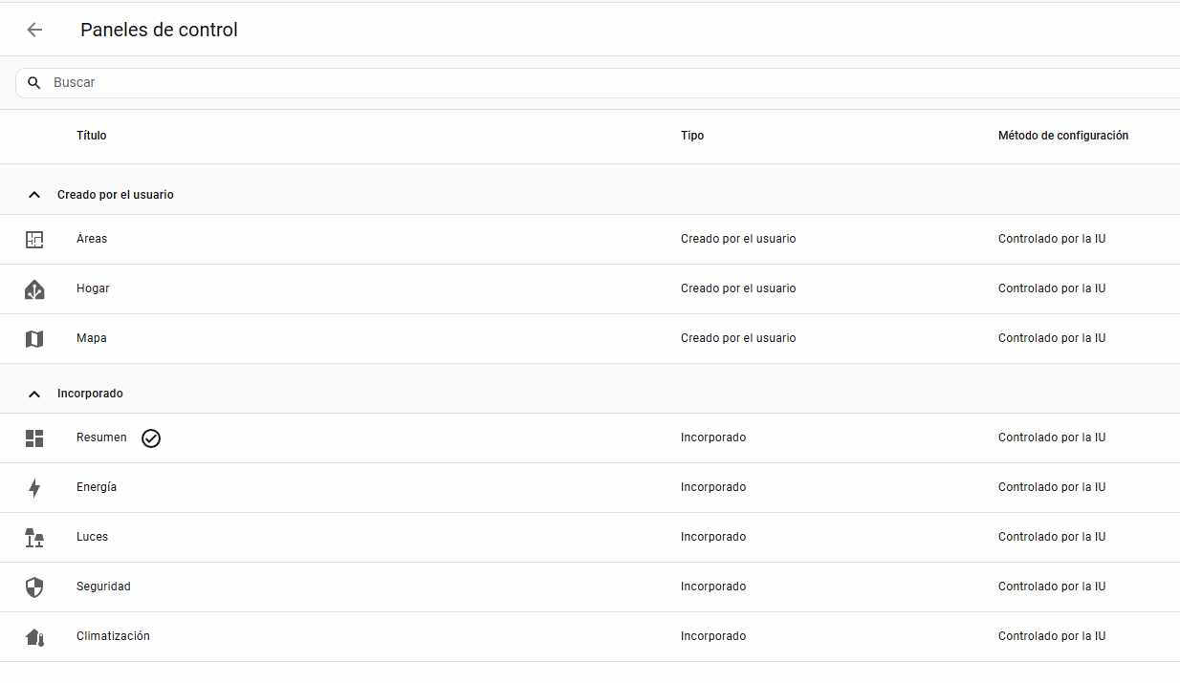Collapse the Incorporado group chevron
The width and height of the screenshot is (1180, 683).
point(34,394)
